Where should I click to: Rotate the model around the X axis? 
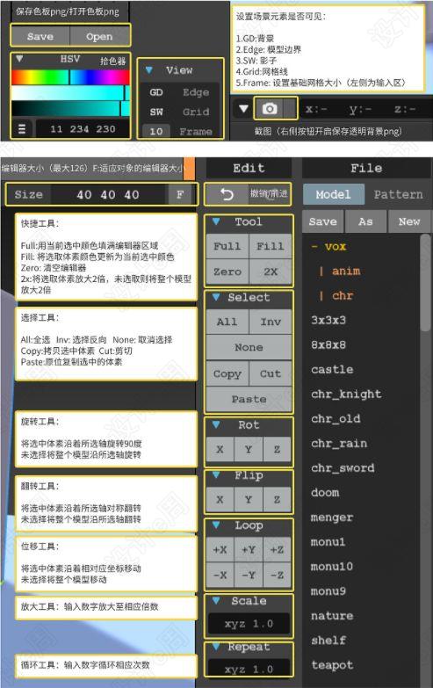coord(220,449)
